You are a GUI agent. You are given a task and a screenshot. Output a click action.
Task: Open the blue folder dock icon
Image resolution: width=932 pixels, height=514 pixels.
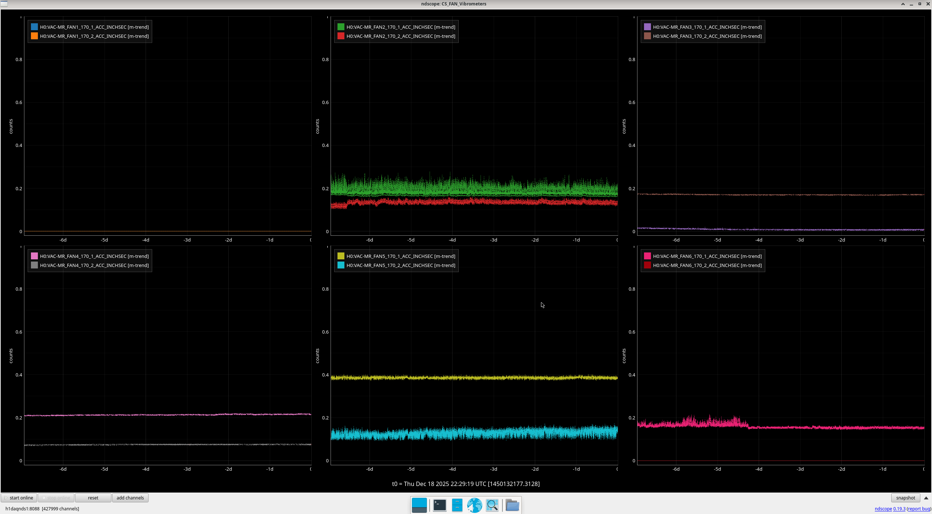click(x=512, y=505)
